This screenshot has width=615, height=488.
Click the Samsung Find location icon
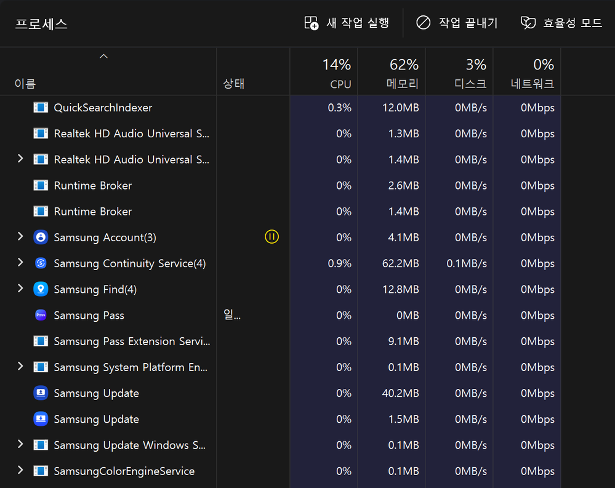coord(41,289)
